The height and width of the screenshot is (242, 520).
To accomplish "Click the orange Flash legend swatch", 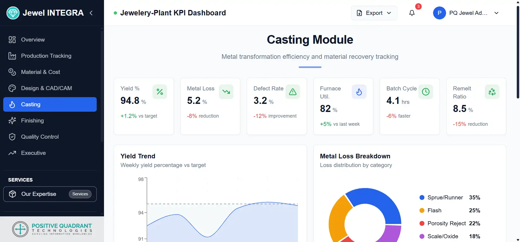I will [422, 210].
